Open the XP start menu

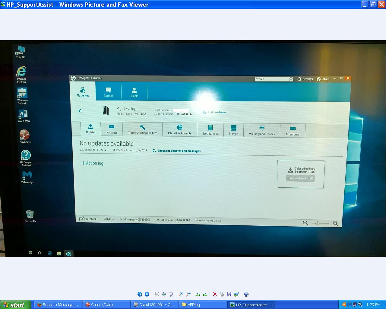coord(15,305)
